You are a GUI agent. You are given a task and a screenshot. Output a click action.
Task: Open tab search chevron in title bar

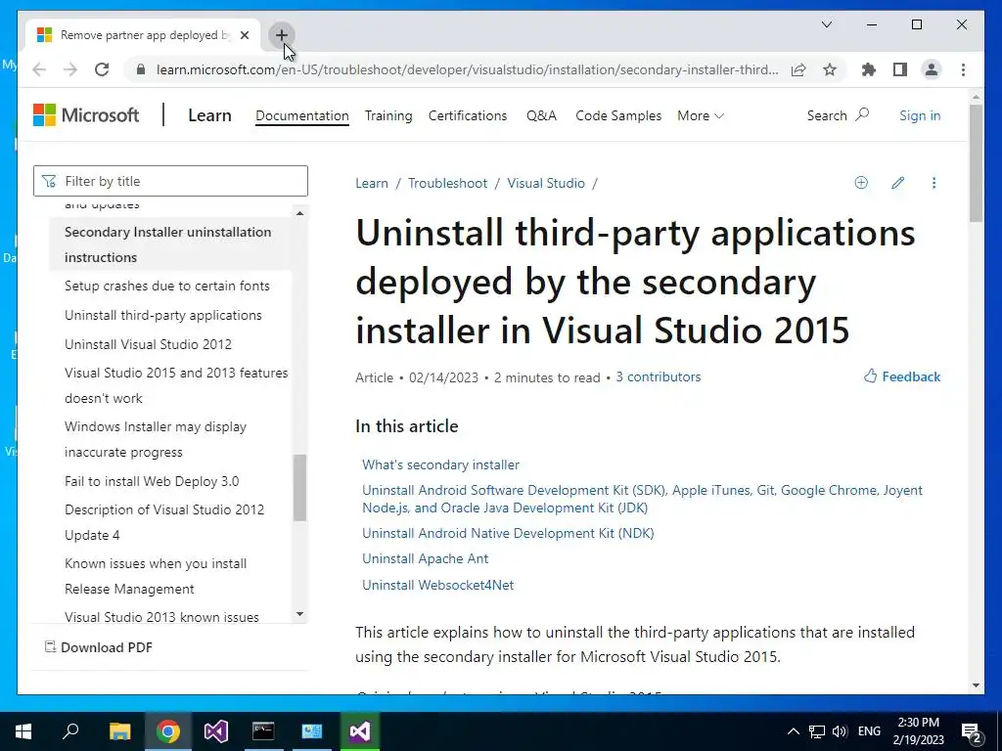[x=826, y=24]
